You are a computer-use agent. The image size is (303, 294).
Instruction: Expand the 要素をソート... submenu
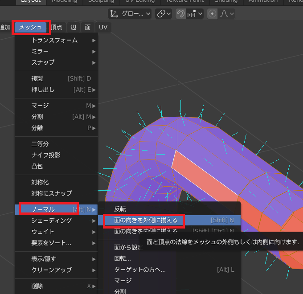click(57, 243)
